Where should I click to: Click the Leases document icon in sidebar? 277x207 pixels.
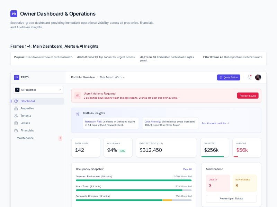click(16, 123)
